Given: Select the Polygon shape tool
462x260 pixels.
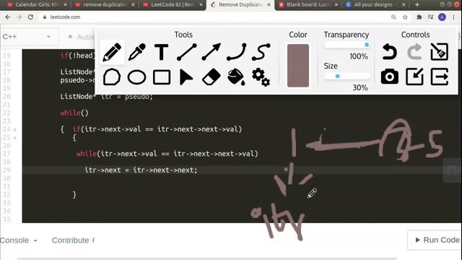Looking at the screenshot, I should pos(112,77).
